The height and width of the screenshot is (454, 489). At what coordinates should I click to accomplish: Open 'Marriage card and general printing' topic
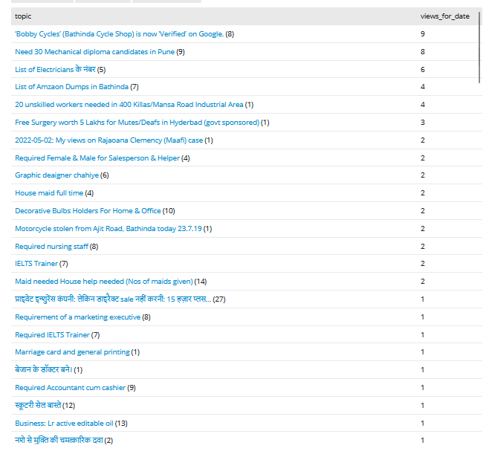pos(72,352)
